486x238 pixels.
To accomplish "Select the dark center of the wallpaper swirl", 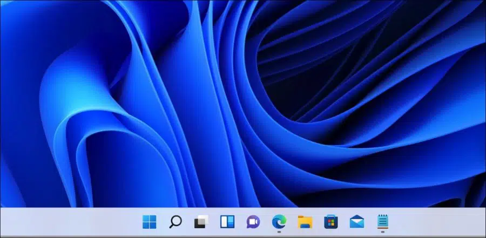I will (x=310, y=78).
